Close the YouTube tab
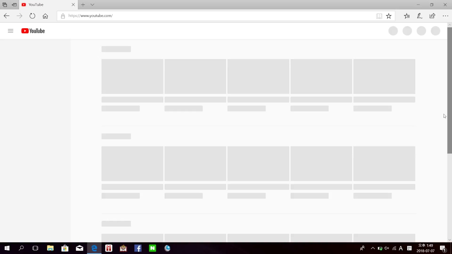 [73, 5]
